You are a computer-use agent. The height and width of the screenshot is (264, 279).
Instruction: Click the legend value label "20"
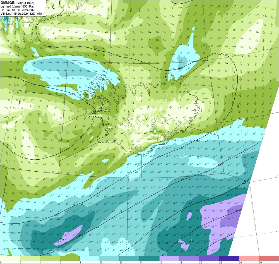pos(201,262)
